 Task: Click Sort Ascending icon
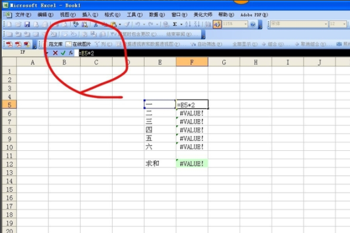pos(190,24)
